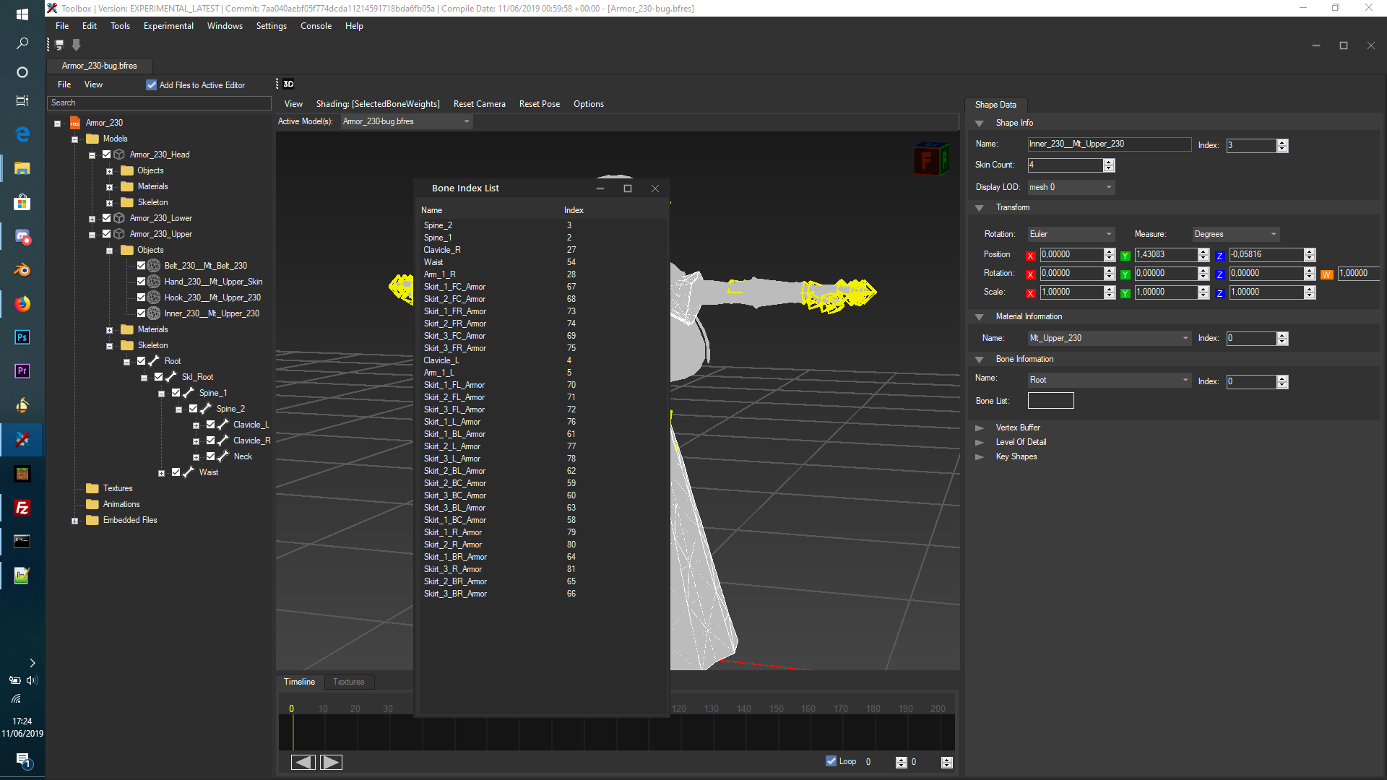Click the mesh icon beside Belt_230__Mt_Belt_230

(153, 265)
